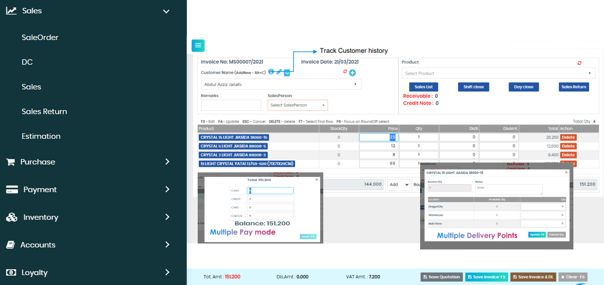The image size is (604, 285).
Task: Open the Select Product dropdown
Action: tap(498, 73)
